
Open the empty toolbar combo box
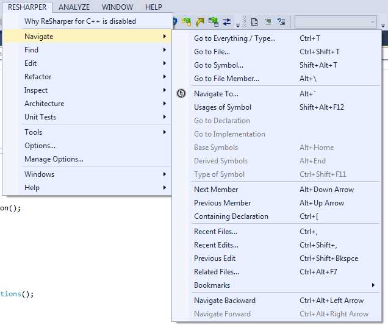click(336, 23)
